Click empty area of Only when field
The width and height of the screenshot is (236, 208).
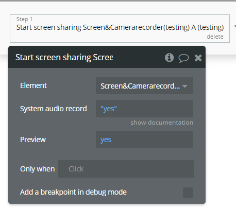(x=141, y=169)
